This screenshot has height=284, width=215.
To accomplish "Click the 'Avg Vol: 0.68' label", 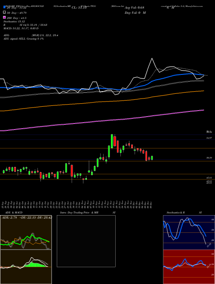I will coord(134,8).
